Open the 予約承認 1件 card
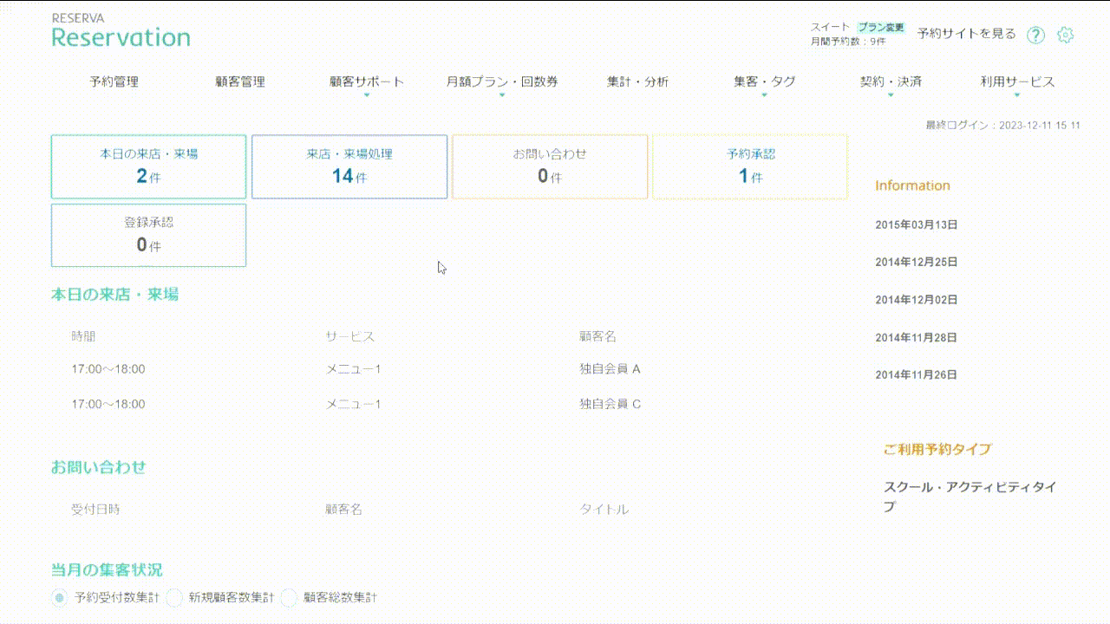Viewport: 1110px width, 624px height. coord(750,166)
